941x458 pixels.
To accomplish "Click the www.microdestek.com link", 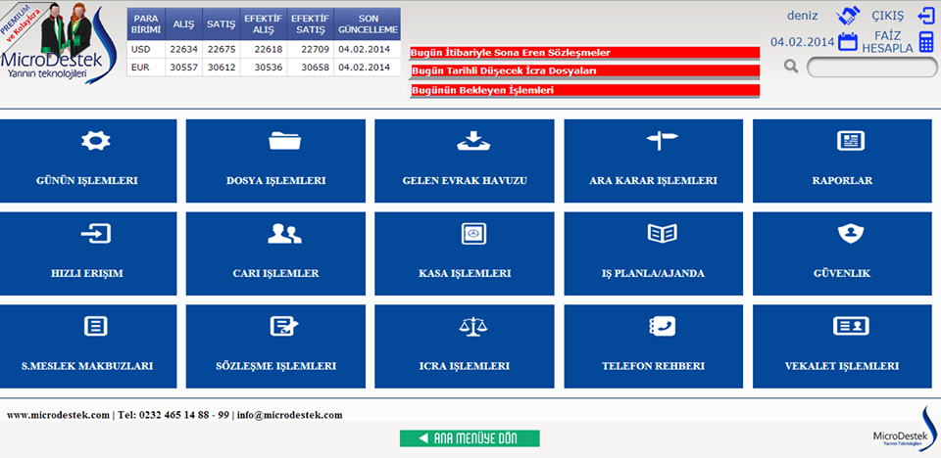I will [58, 415].
